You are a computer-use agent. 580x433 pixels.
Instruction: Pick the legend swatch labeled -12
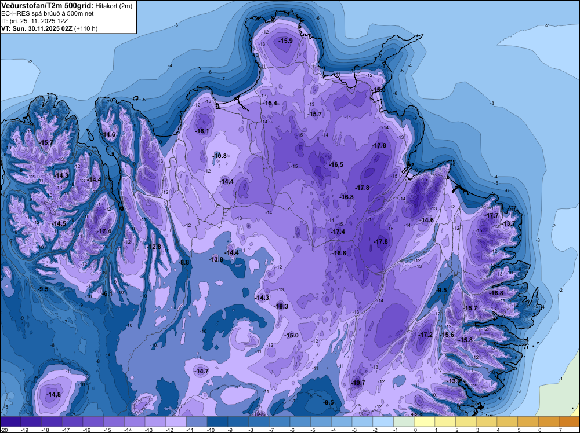(x=176, y=421)
